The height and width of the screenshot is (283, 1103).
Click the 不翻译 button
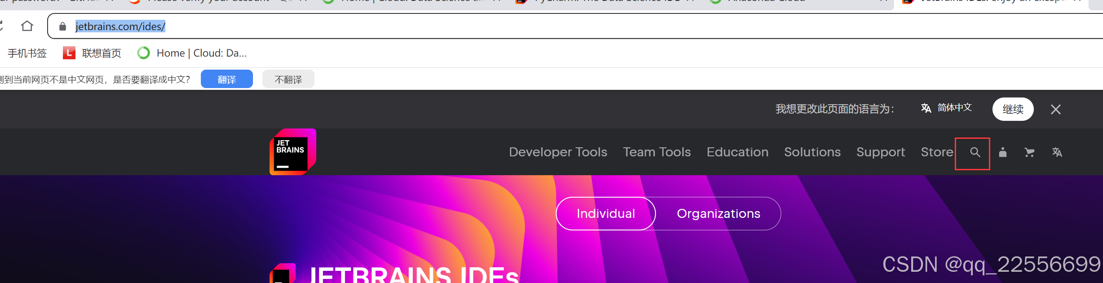point(288,79)
